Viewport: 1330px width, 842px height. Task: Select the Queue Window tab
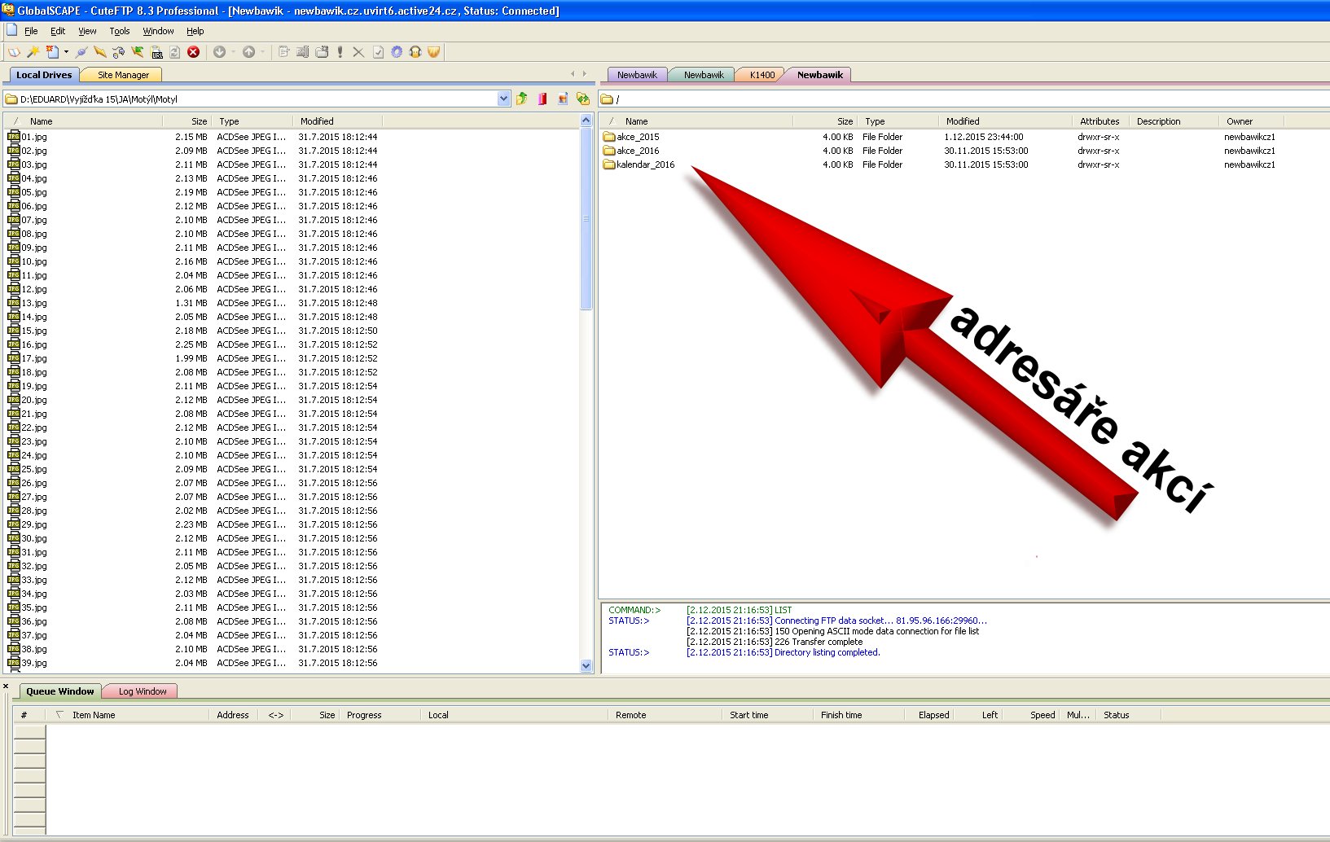click(x=59, y=691)
